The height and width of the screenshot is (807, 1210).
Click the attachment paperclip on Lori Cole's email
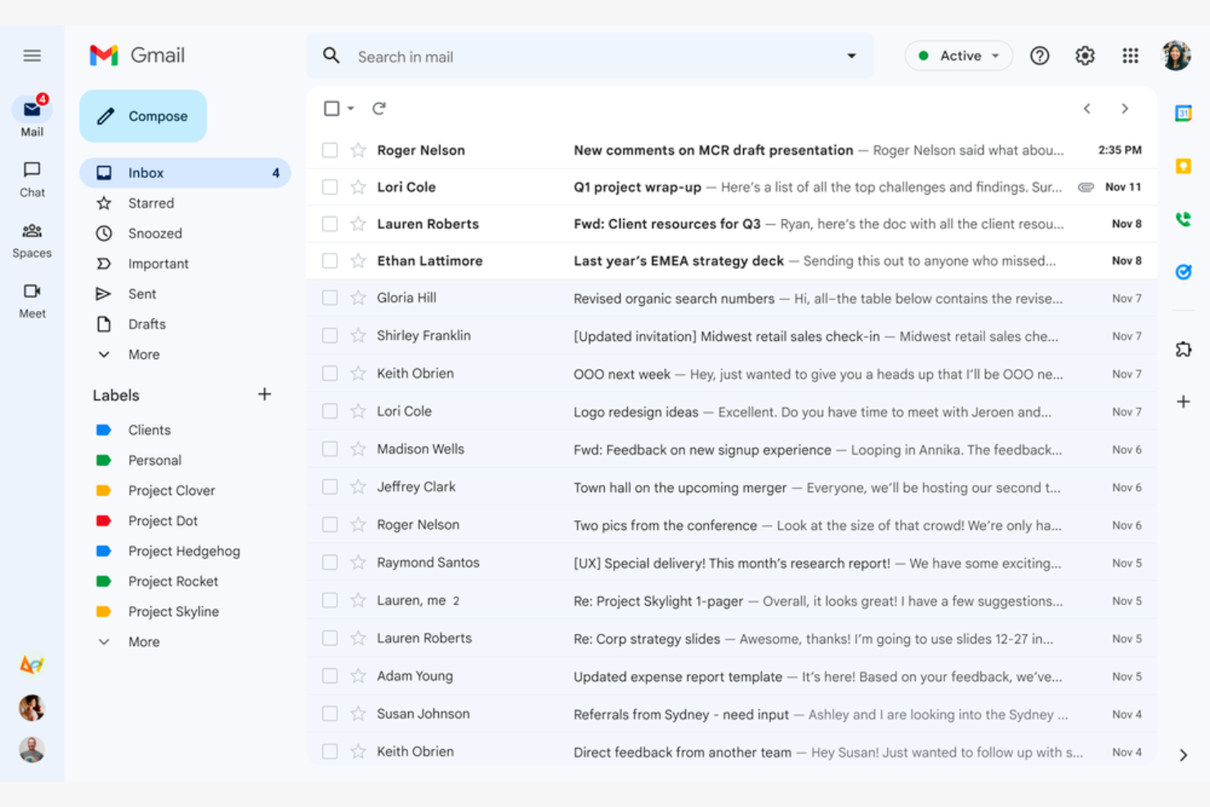1087,186
